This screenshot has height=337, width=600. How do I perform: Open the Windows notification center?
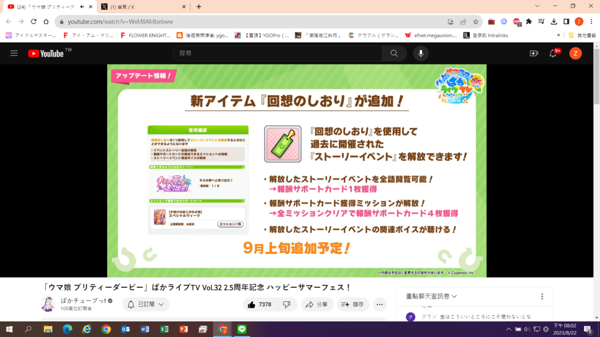pyautogui.click(x=588, y=329)
